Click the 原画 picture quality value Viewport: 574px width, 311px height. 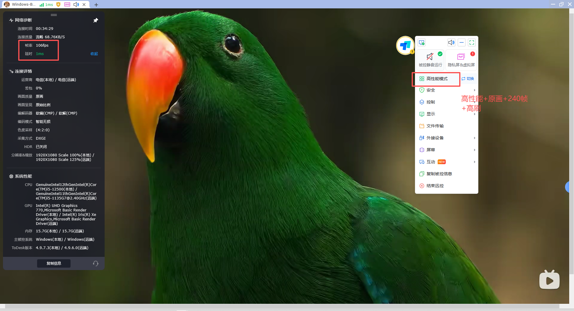[x=39, y=97]
